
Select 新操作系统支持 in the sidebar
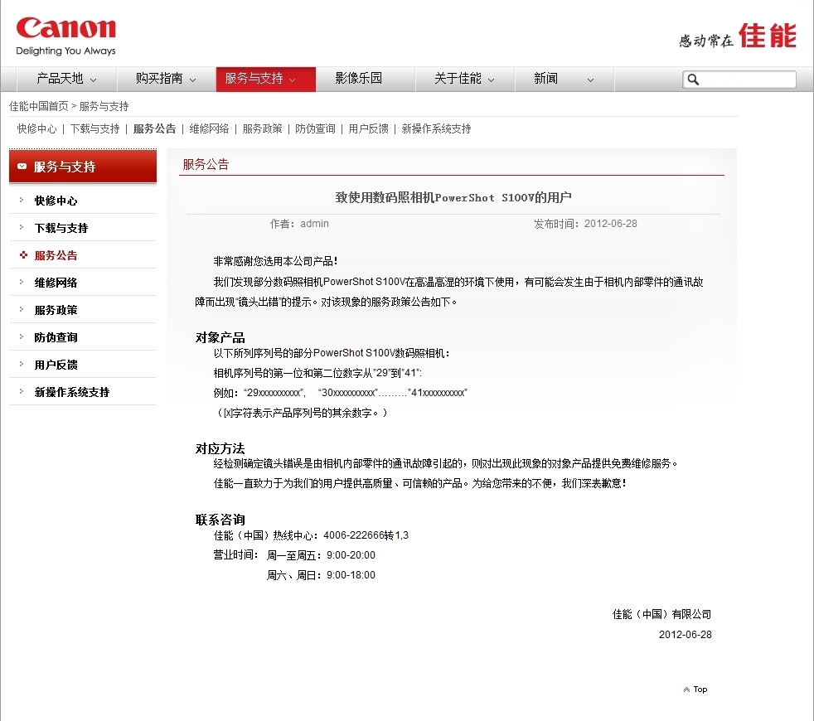point(72,392)
